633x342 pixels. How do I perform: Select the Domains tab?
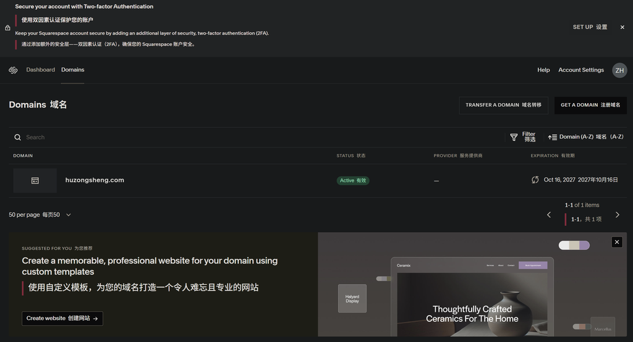point(73,70)
